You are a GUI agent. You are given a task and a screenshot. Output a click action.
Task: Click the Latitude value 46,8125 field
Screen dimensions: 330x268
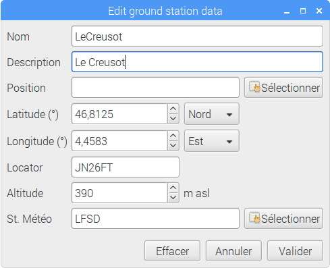click(x=119, y=114)
